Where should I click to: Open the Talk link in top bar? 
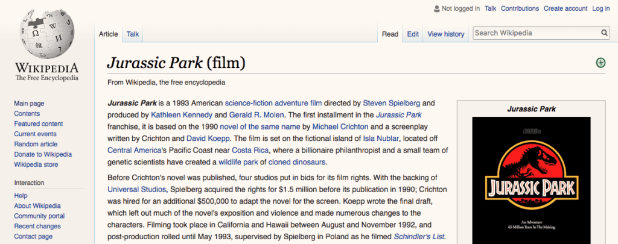click(x=490, y=8)
